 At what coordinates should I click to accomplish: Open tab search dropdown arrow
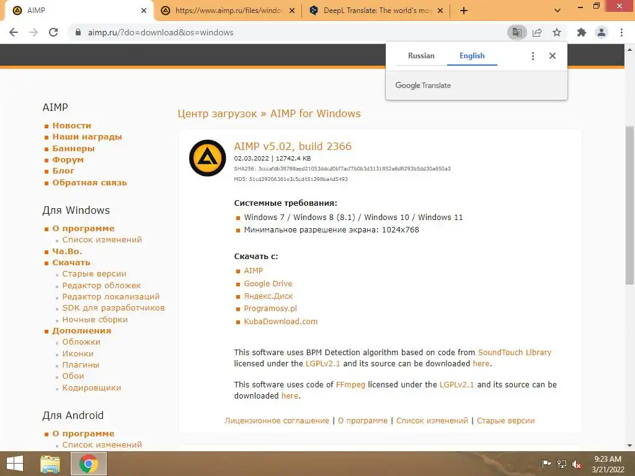[557, 11]
